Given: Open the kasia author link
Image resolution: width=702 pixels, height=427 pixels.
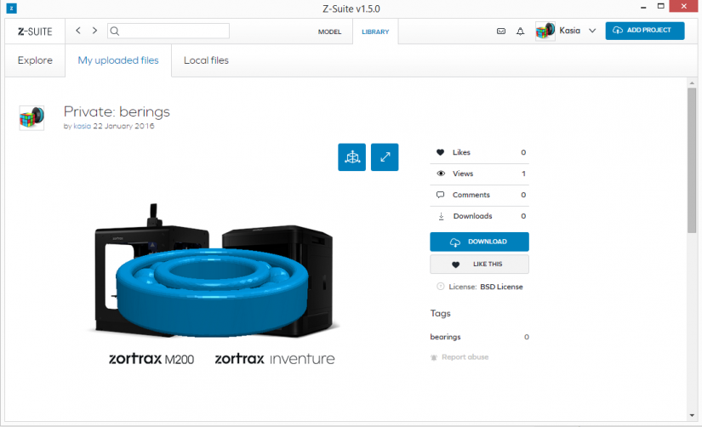Looking at the screenshot, I should (x=82, y=126).
